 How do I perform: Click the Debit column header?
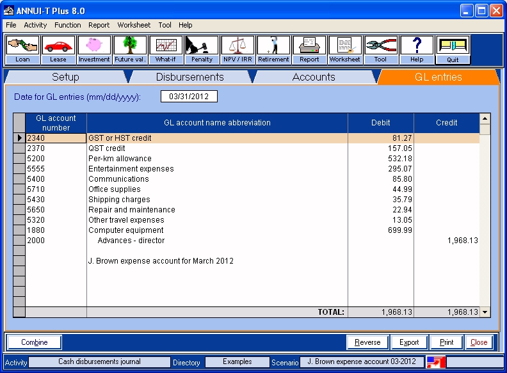coord(381,123)
